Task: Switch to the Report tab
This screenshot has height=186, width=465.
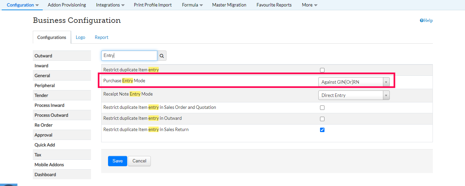Action: (x=102, y=37)
